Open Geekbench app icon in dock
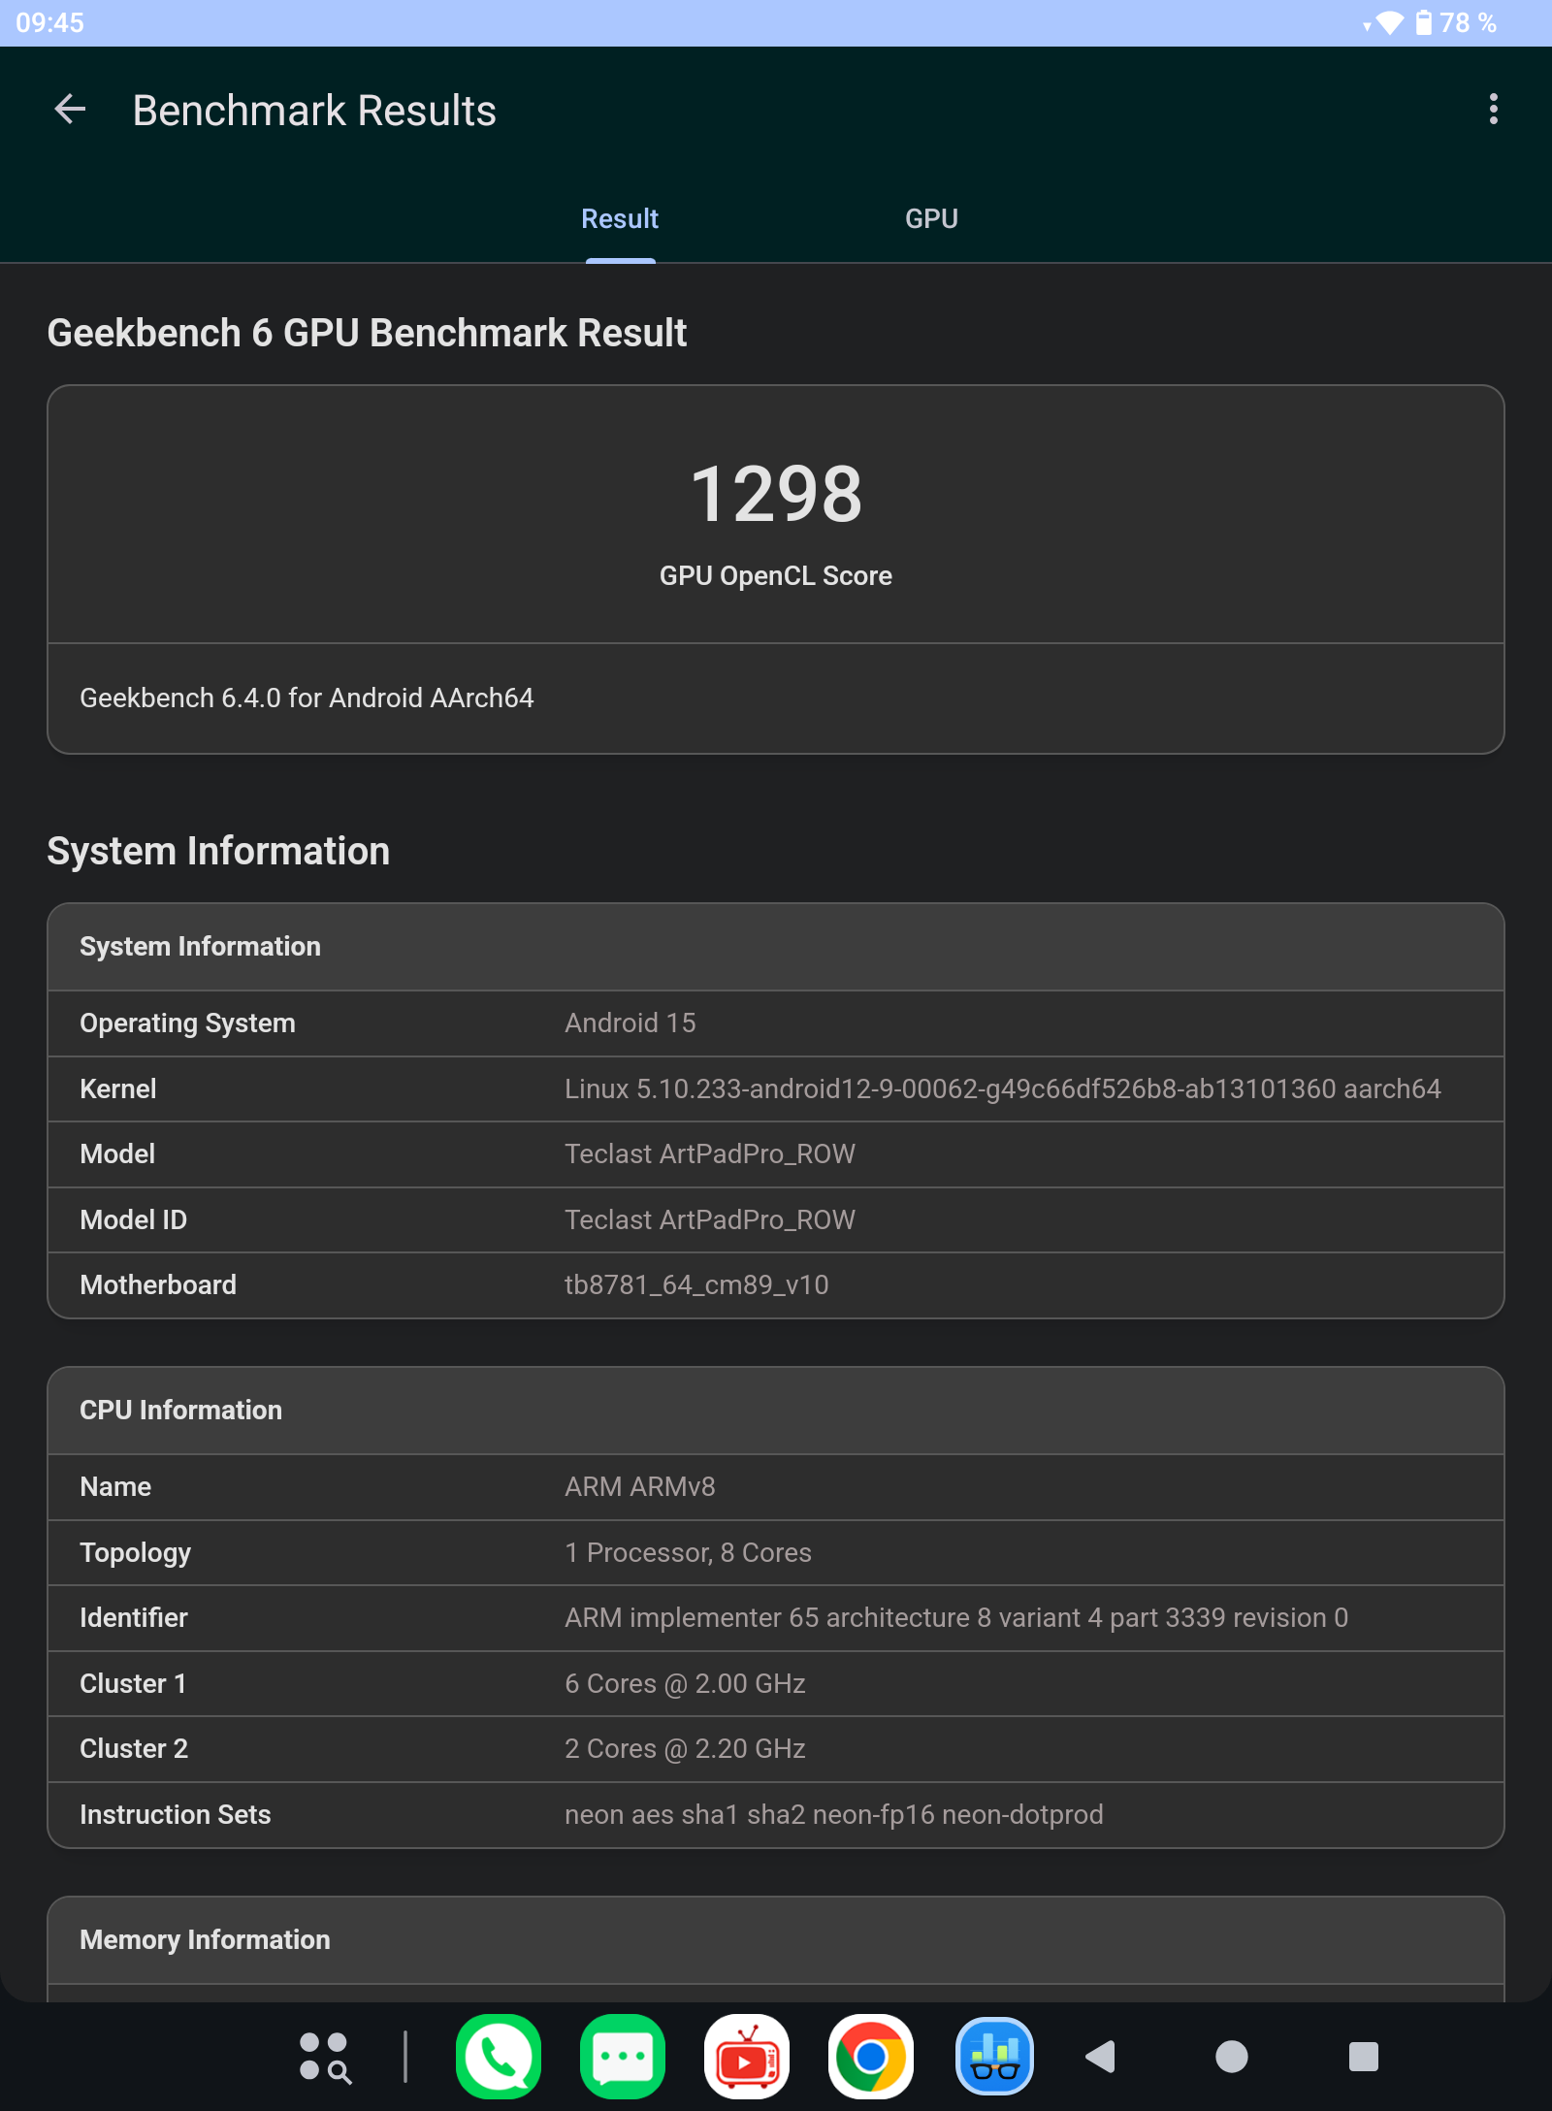The height and width of the screenshot is (2111, 1552). click(x=994, y=2057)
